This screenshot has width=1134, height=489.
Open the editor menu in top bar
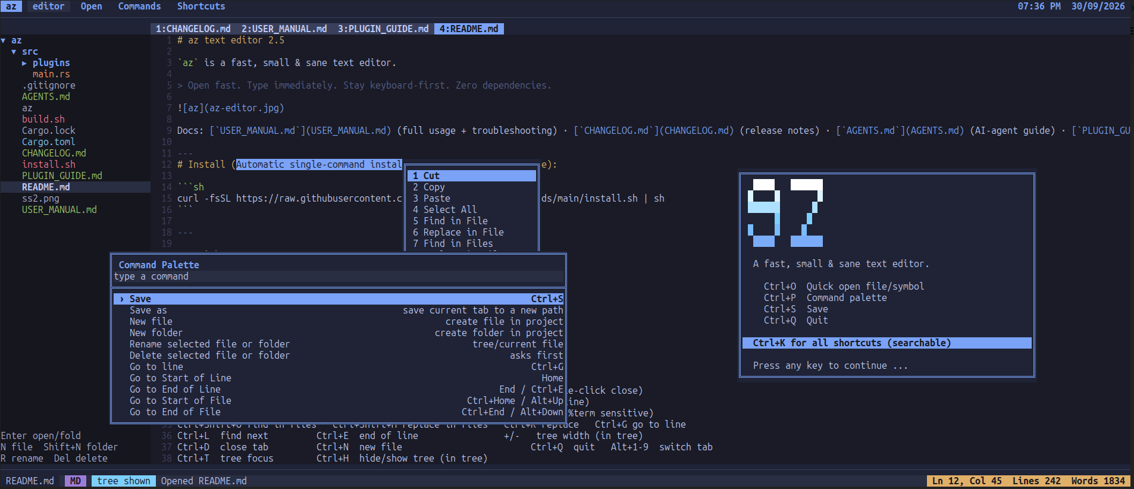pyautogui.click(x=48, y=6)
